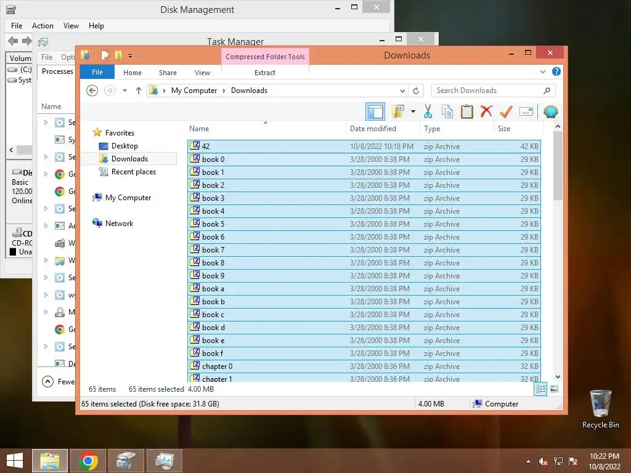Select the file named 42

[364, 147]
